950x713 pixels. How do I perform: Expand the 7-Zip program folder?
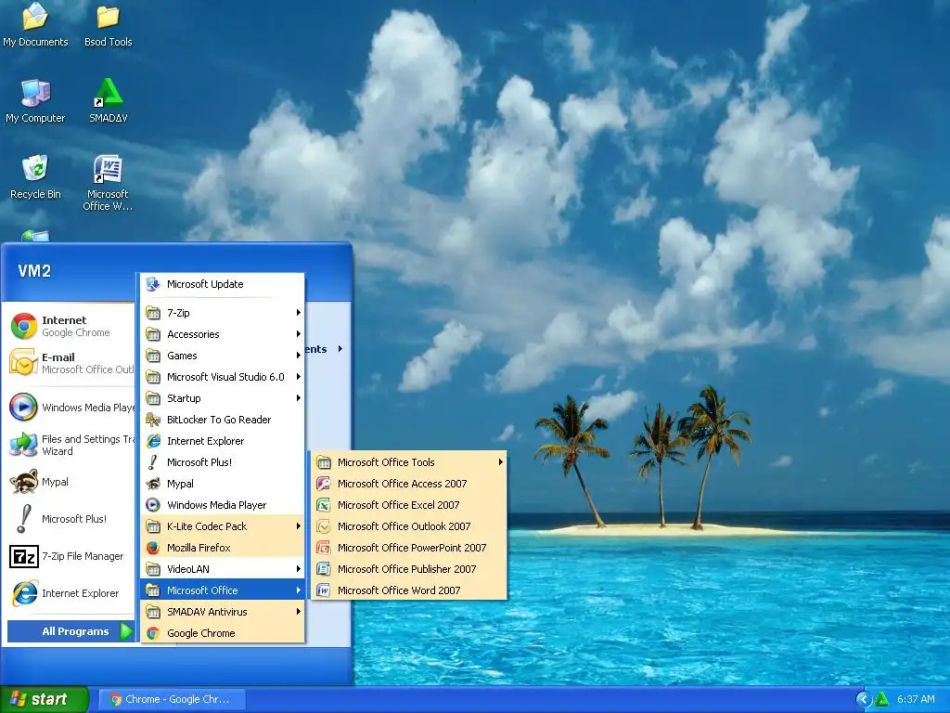click(x=222, y=313)
